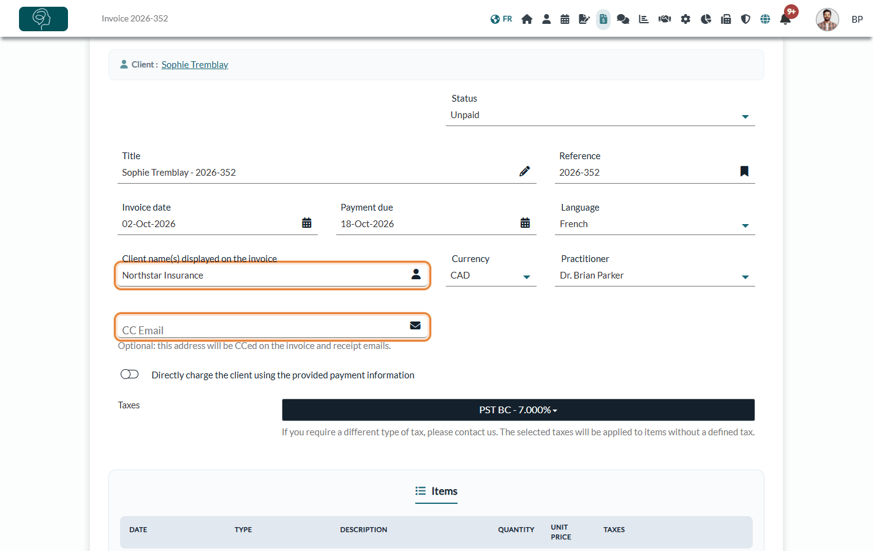Open the cash register icon in navbar
Image resolution: width=882 pixels, height=551 pixels.
click(726, 19)
